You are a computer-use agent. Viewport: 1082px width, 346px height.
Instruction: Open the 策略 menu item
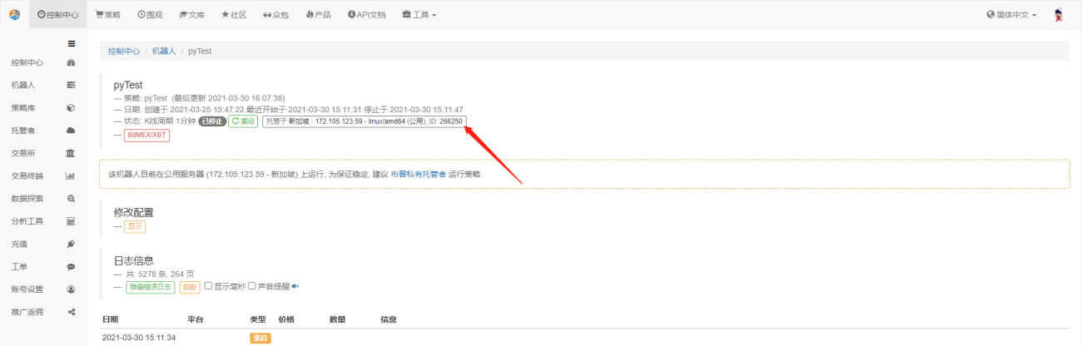(x=108, y=14)
